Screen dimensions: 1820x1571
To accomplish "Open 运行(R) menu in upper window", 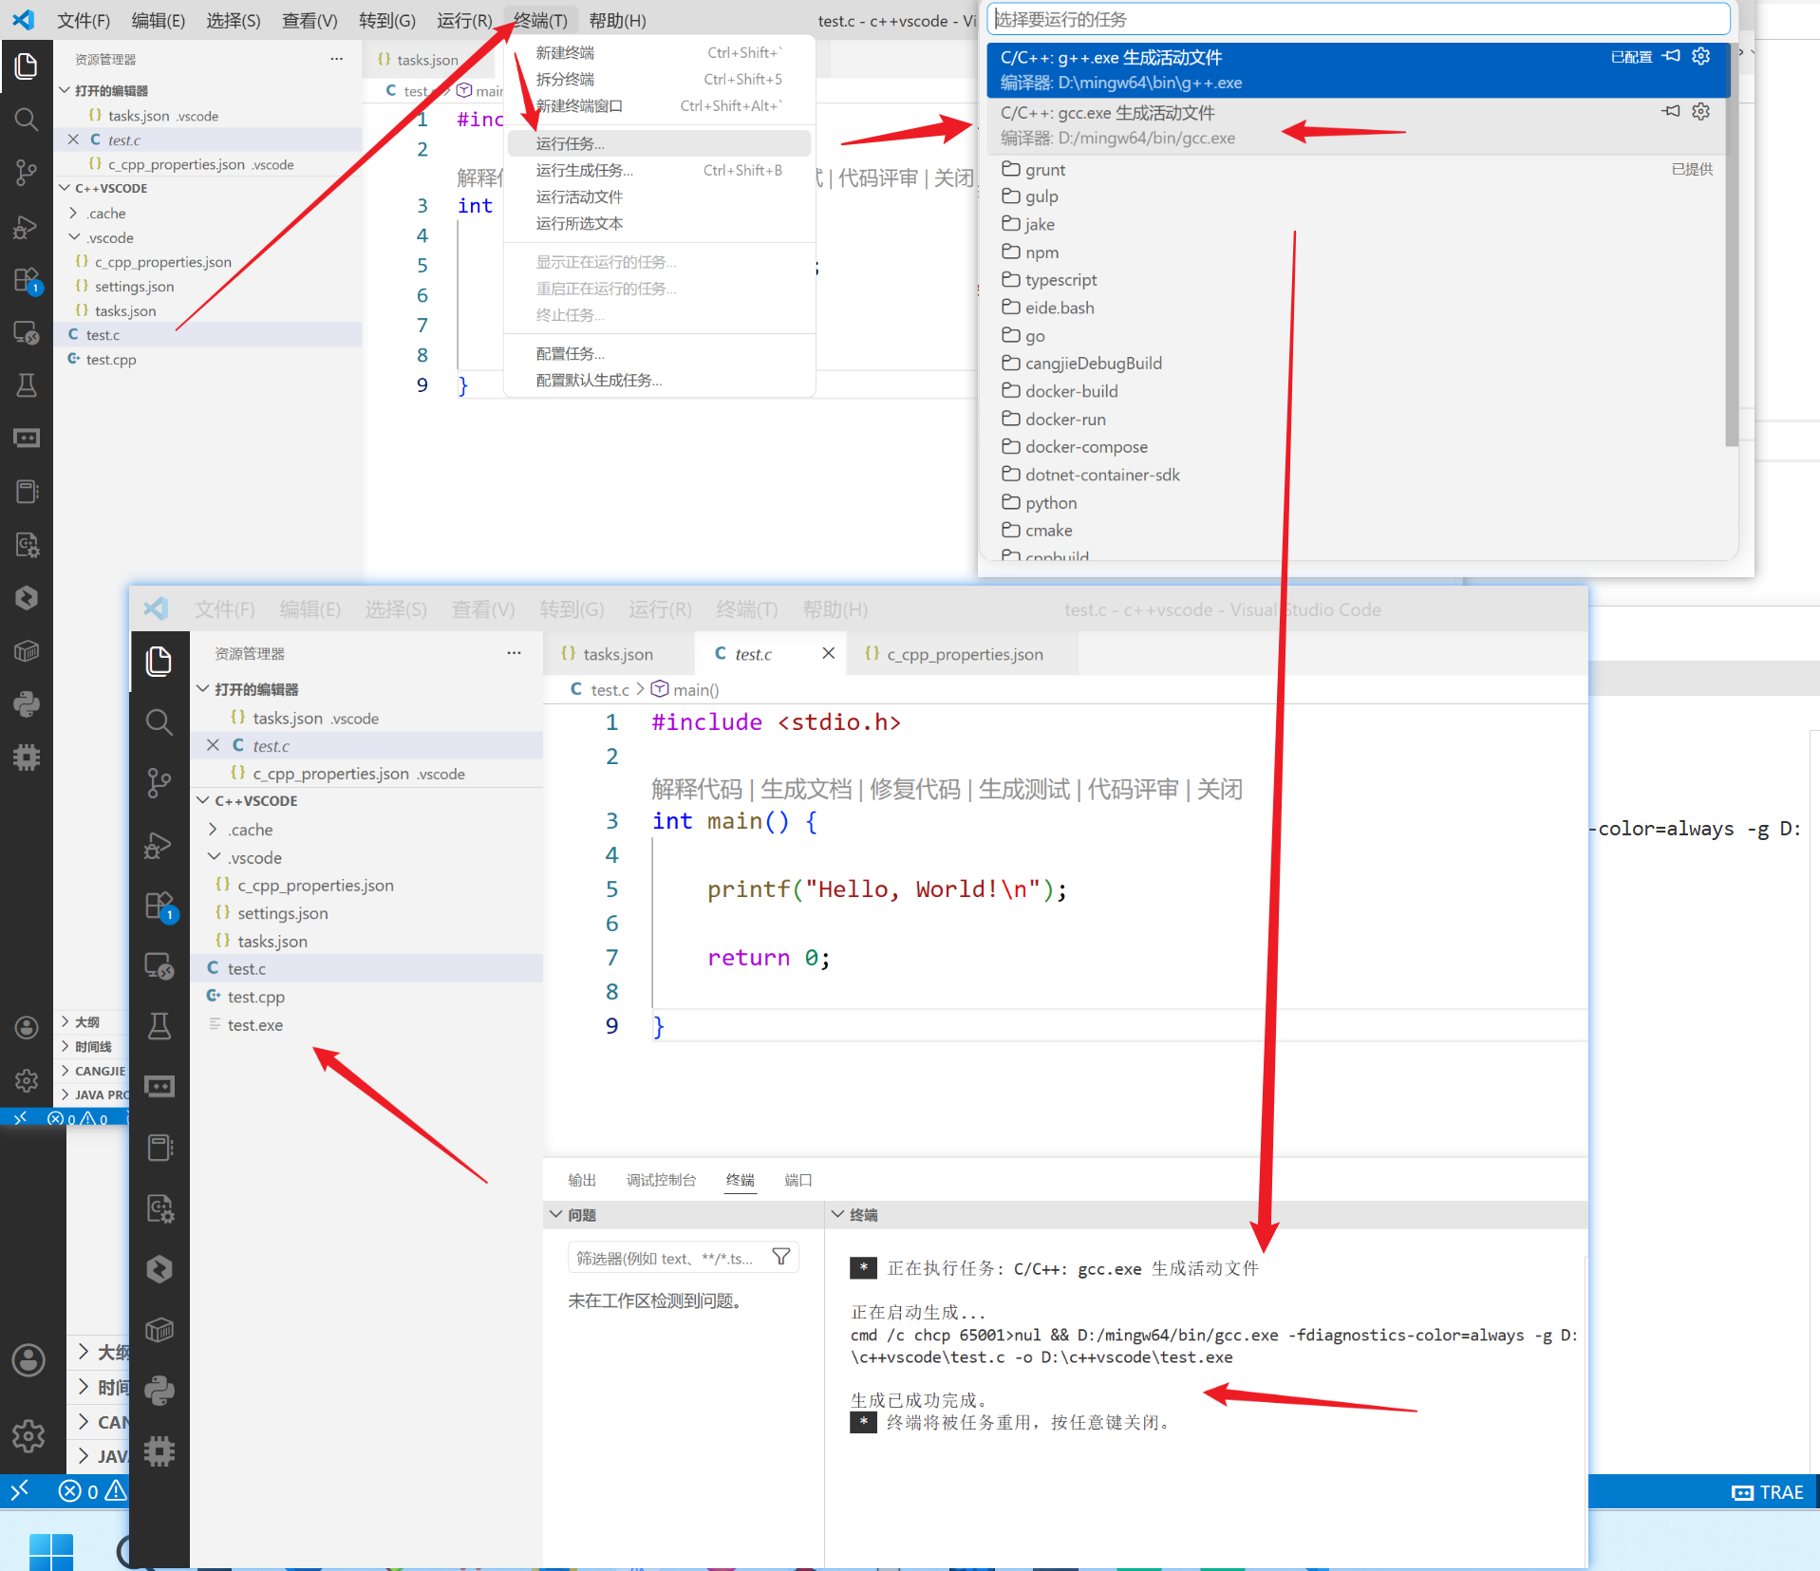I will click(464, 20).
